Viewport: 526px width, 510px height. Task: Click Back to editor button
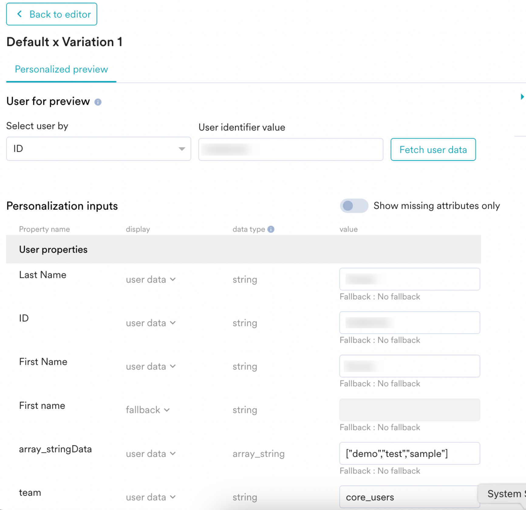point(52,14)
